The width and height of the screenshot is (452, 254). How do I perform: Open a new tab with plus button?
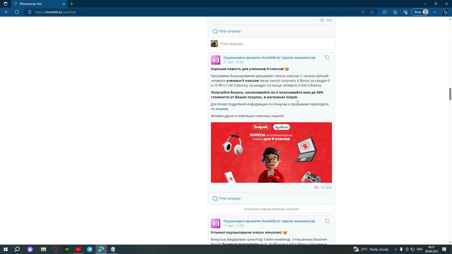(x=72, y=4)
